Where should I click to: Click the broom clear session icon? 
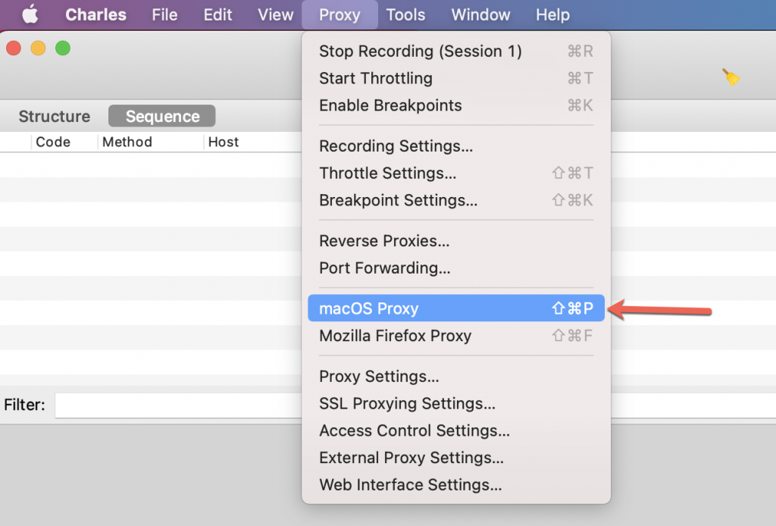click(x=731, y=77)
